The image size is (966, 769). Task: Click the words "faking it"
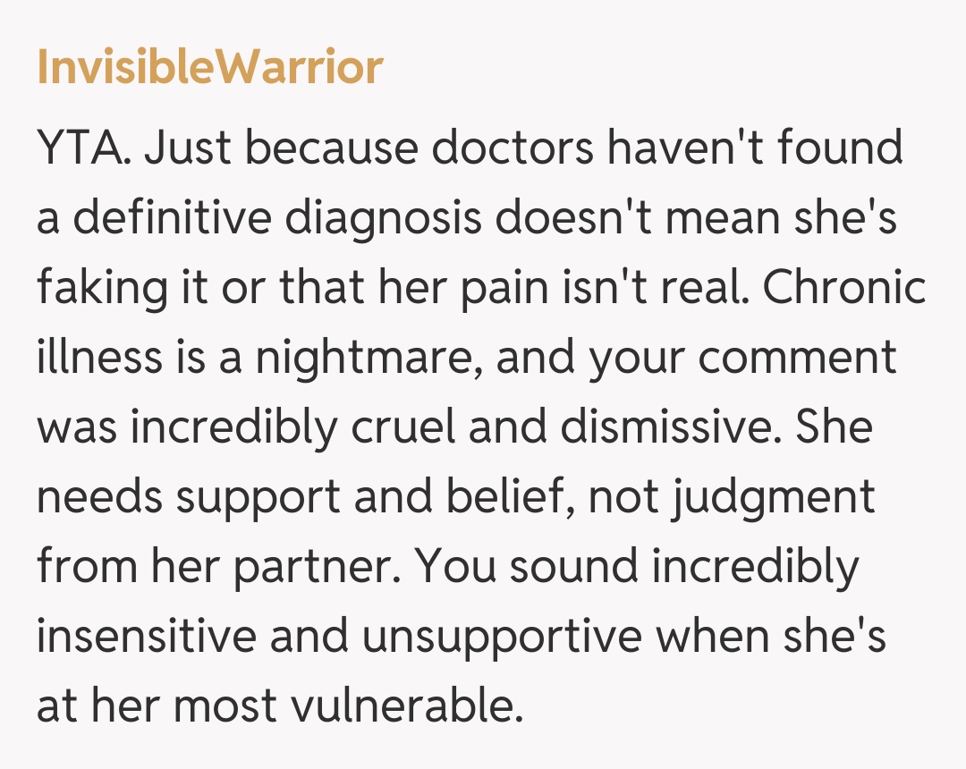[123, 289]
